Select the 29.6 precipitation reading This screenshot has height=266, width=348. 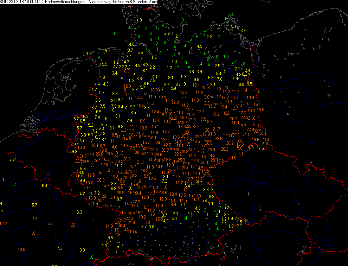coord(219,138)
